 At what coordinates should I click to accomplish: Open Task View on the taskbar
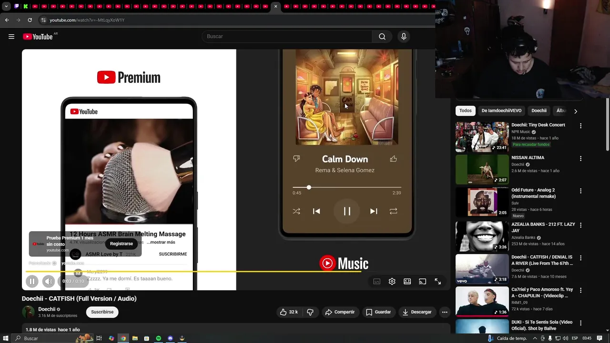click(x=99, y=338)
